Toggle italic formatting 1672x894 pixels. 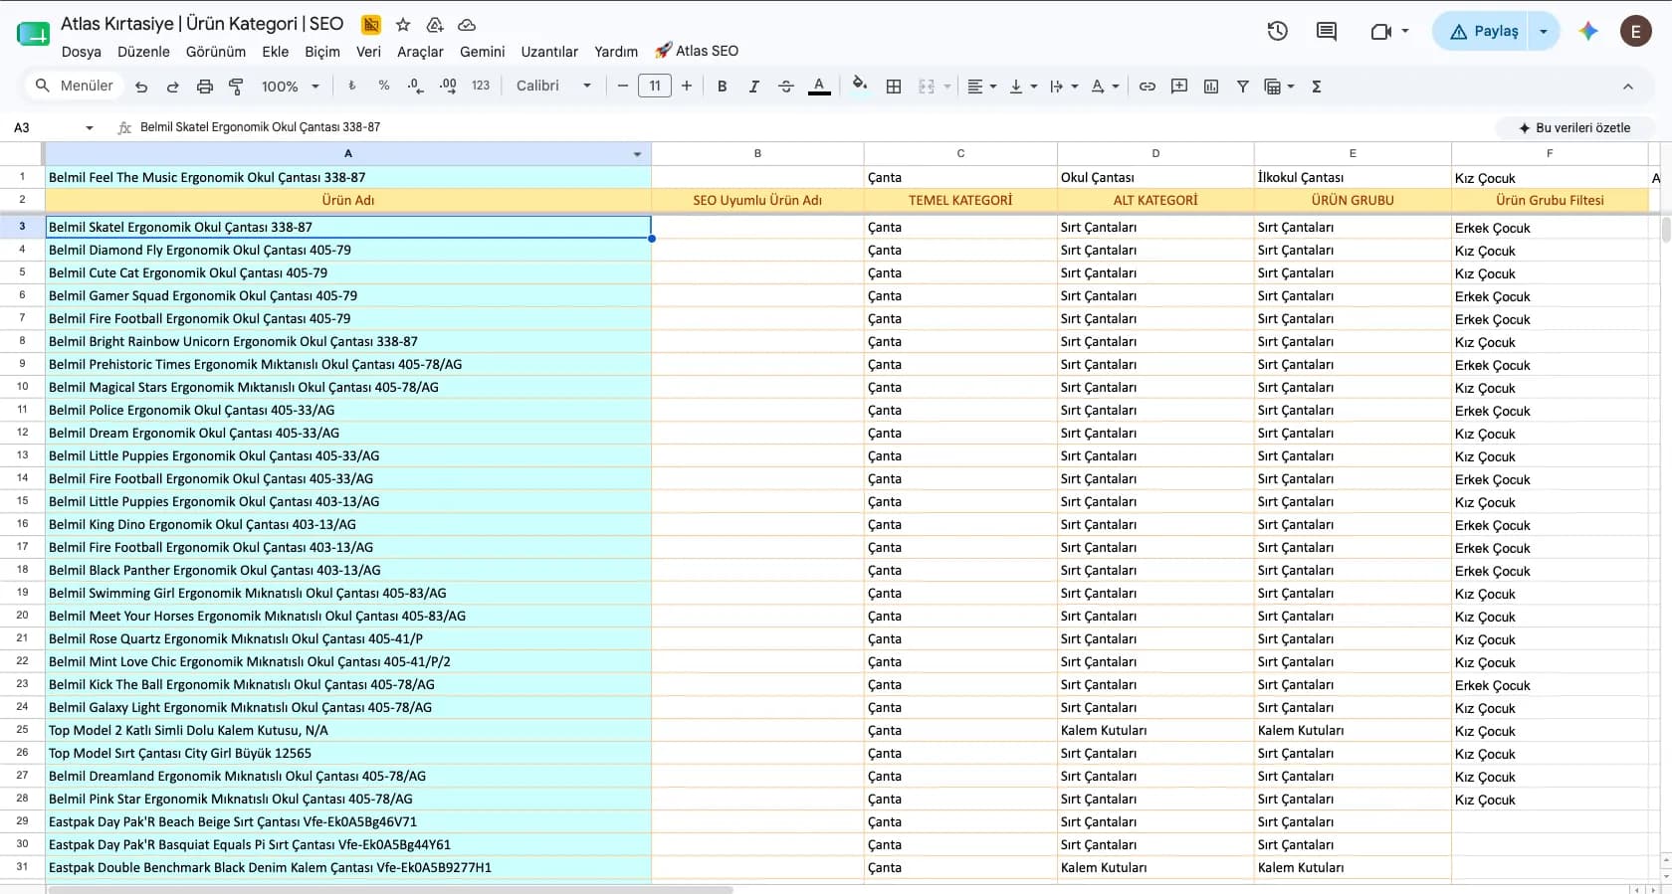coord(753,87)
